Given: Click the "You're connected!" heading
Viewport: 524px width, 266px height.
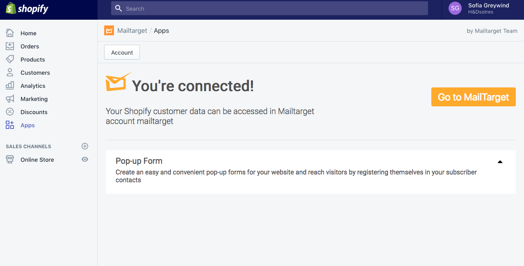Looking at the screenshot, I should [x=193, y=86].
